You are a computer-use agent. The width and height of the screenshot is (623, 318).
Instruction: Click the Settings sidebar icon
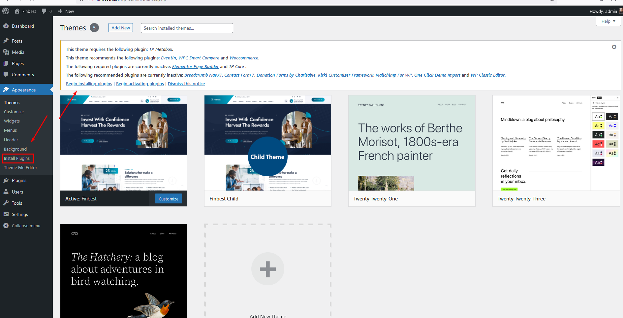click(6, 214)
